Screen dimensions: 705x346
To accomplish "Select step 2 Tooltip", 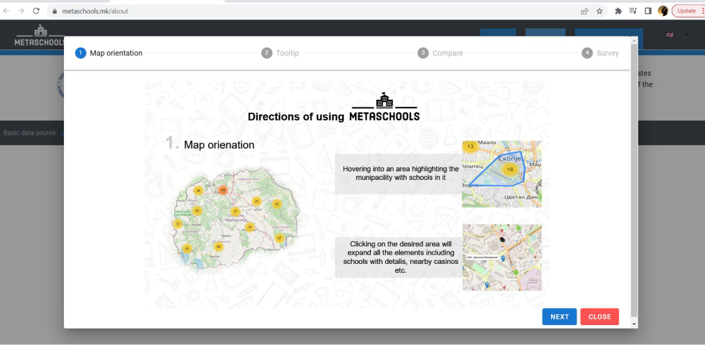I will point(280,53).
